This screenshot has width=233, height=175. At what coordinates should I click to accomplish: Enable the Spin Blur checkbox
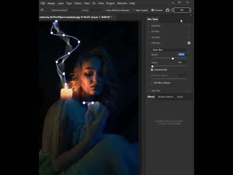pyautogui.click(x=189, y=91)
